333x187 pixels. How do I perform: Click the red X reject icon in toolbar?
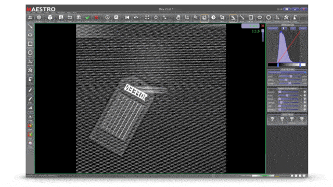click(96, 18)
